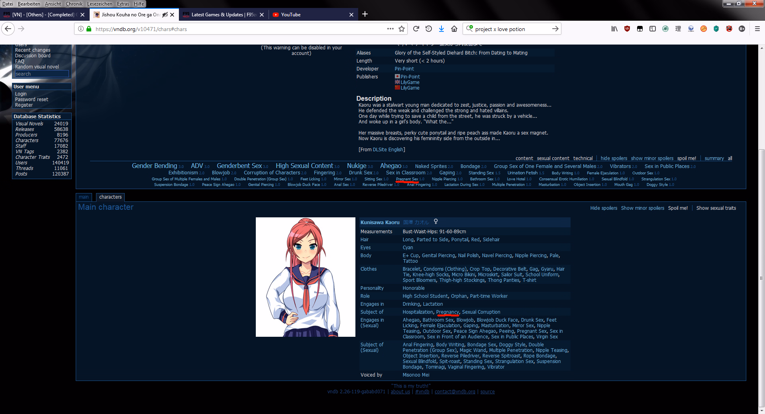
Task: Open a new browser tab
Action: point(365,14)
